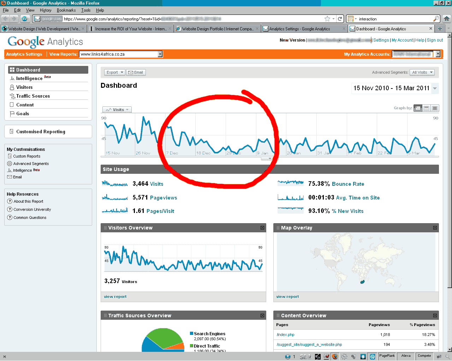Open the search engine selector dropdown
452x361 pixels.
click(352, 19)
